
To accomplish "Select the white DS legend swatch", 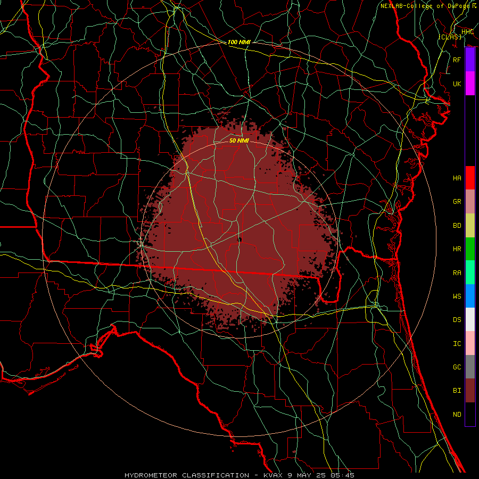I will [x=470, y=319].
